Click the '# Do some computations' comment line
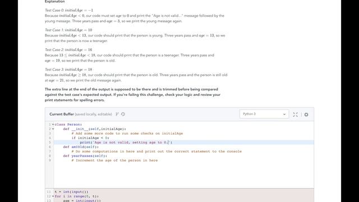 pos(157,151)
